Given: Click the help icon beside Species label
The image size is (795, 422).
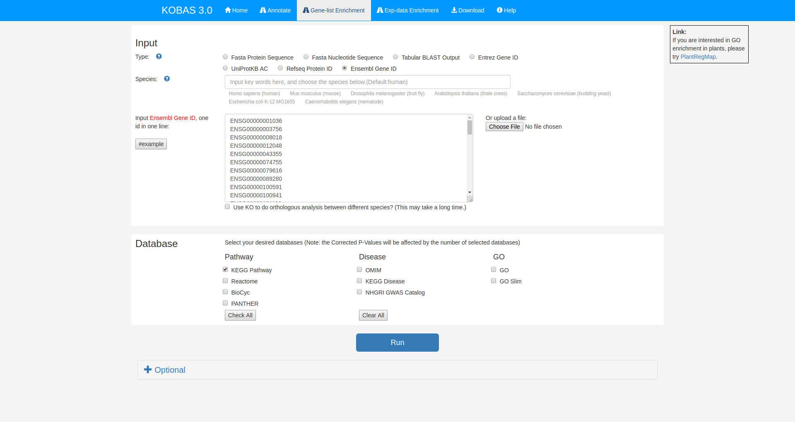Looking at the screenshot, I should 167,79.
